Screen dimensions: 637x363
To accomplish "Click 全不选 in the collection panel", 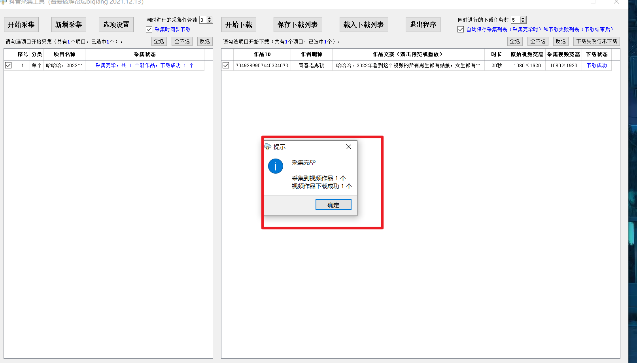I will tap(182, 41).
